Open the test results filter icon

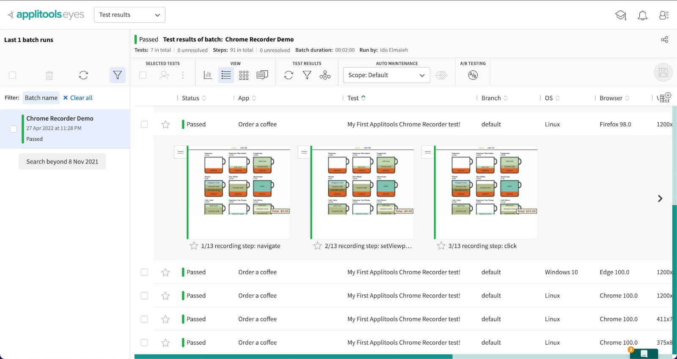pos(307,75)
